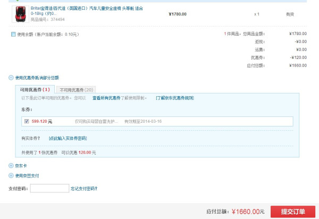Click the unit price ¥1780.00 in product row
Screen dimensions: 319x219
click(178, 14)
